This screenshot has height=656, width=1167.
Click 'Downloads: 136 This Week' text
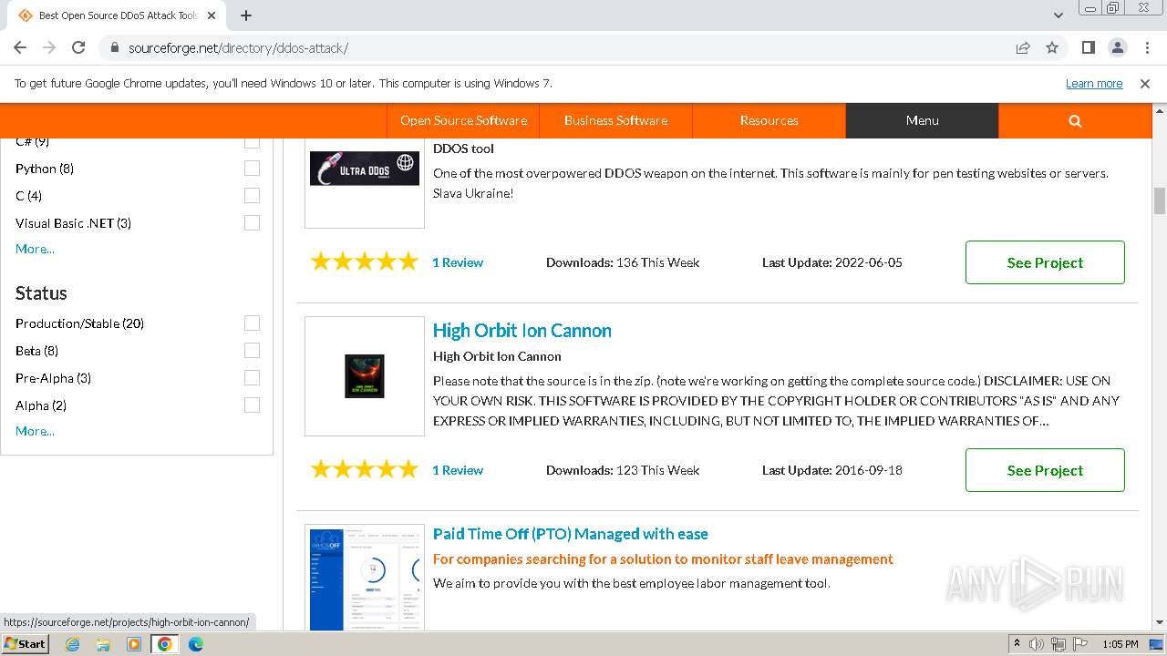pyautogui.click(x=623, y=262)
